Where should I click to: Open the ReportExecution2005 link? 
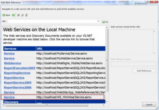point(20,68)
